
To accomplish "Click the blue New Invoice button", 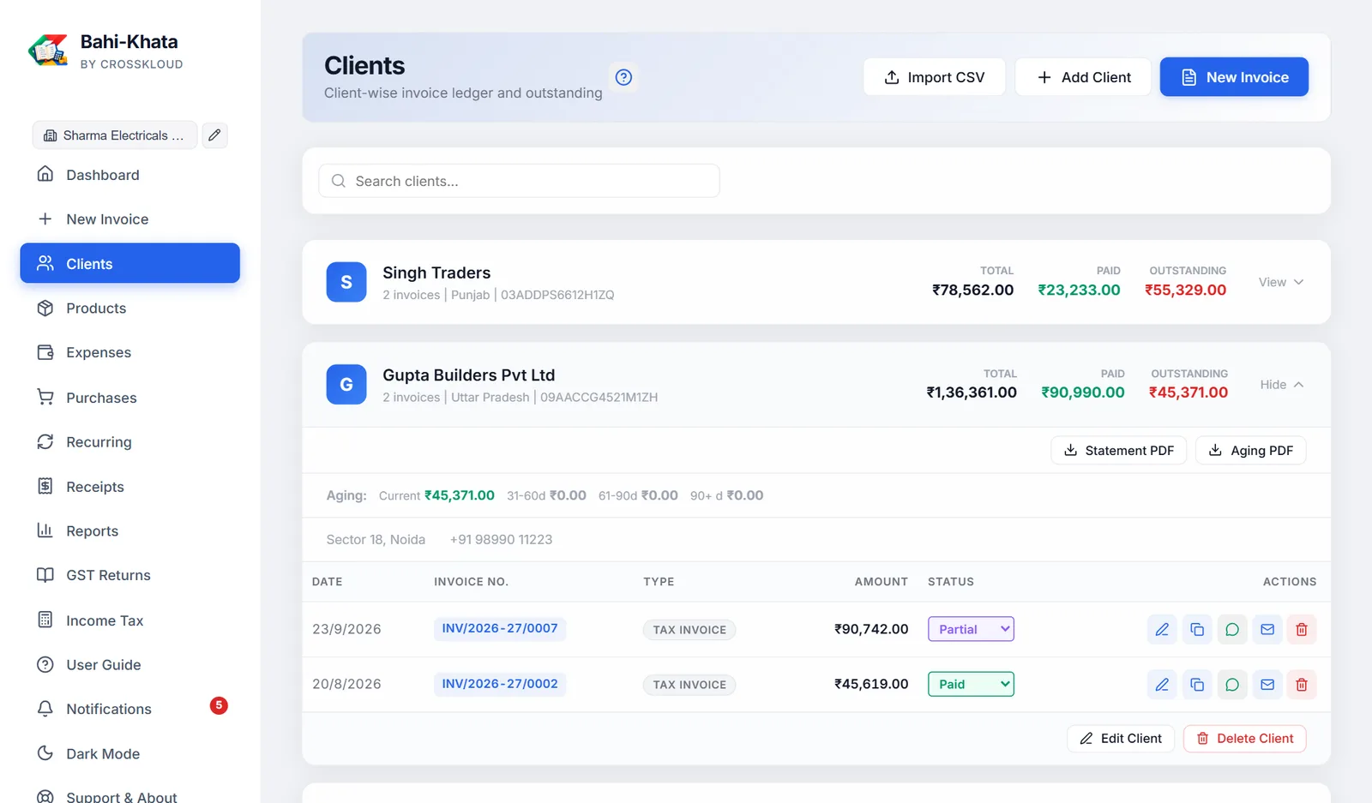I will [x=1234, y=77].
